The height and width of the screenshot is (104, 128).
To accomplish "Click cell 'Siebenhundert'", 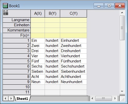I will pyautogui.click(x=74, y=71).
